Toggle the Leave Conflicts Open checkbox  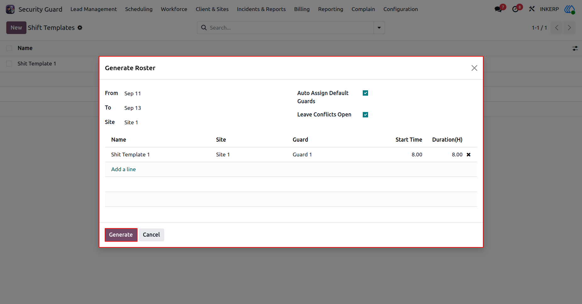coord(365,115)
